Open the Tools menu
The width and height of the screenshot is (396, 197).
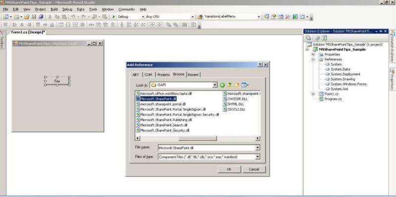click(93, 9)
